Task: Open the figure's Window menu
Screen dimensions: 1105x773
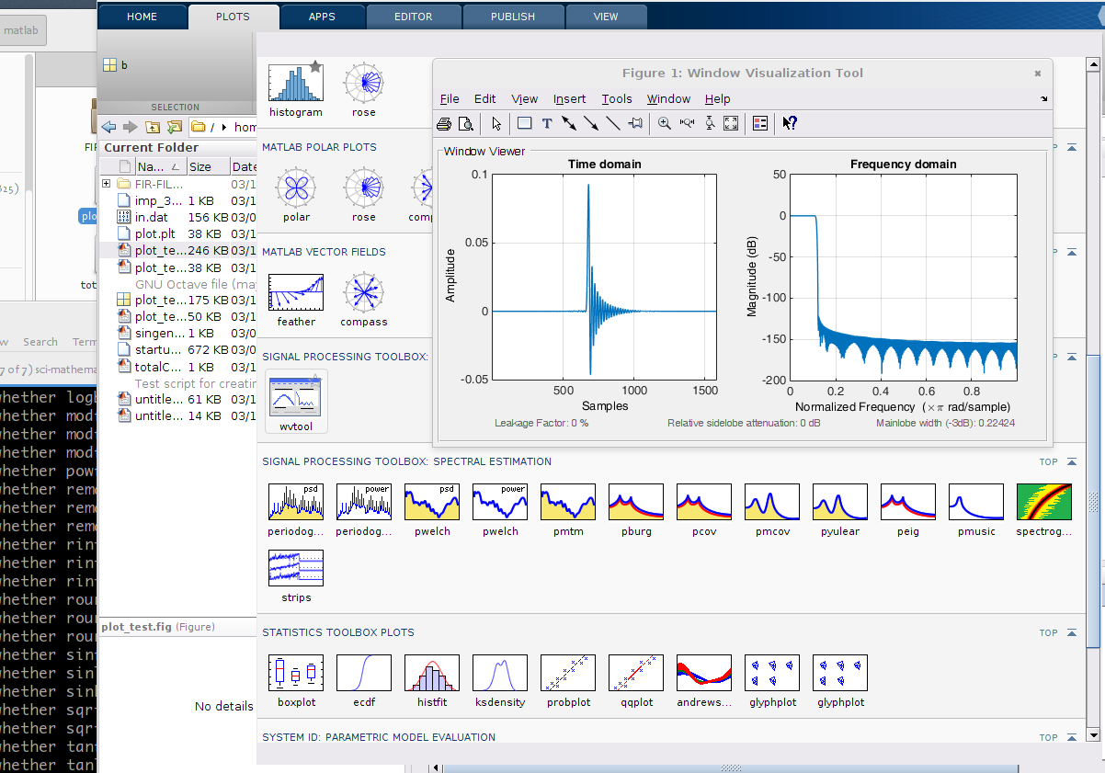Action: pos(668,99)
